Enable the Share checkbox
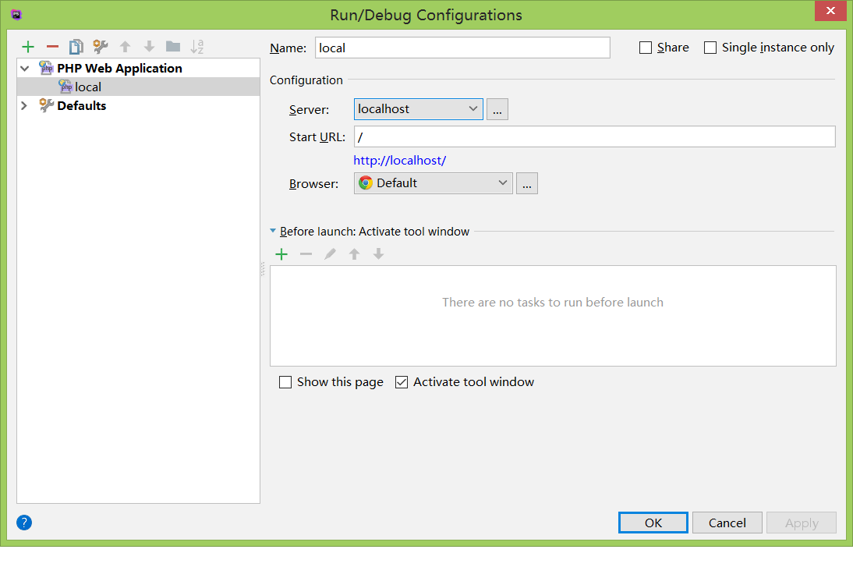Viewport: 853px width, 567px height. tap(646, 48)
